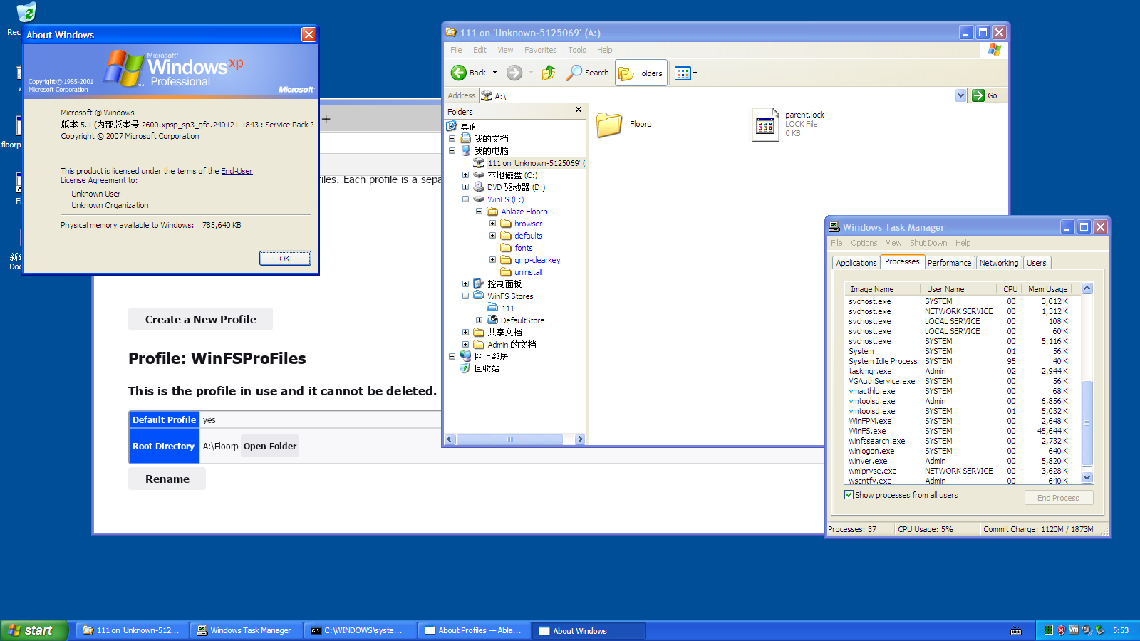
Task: Open the Address bar dropdown arrow
Action: [x=960, y=95]
